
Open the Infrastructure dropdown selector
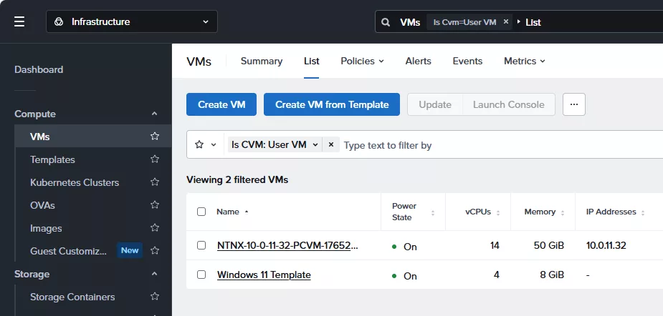tap(132, 21)
